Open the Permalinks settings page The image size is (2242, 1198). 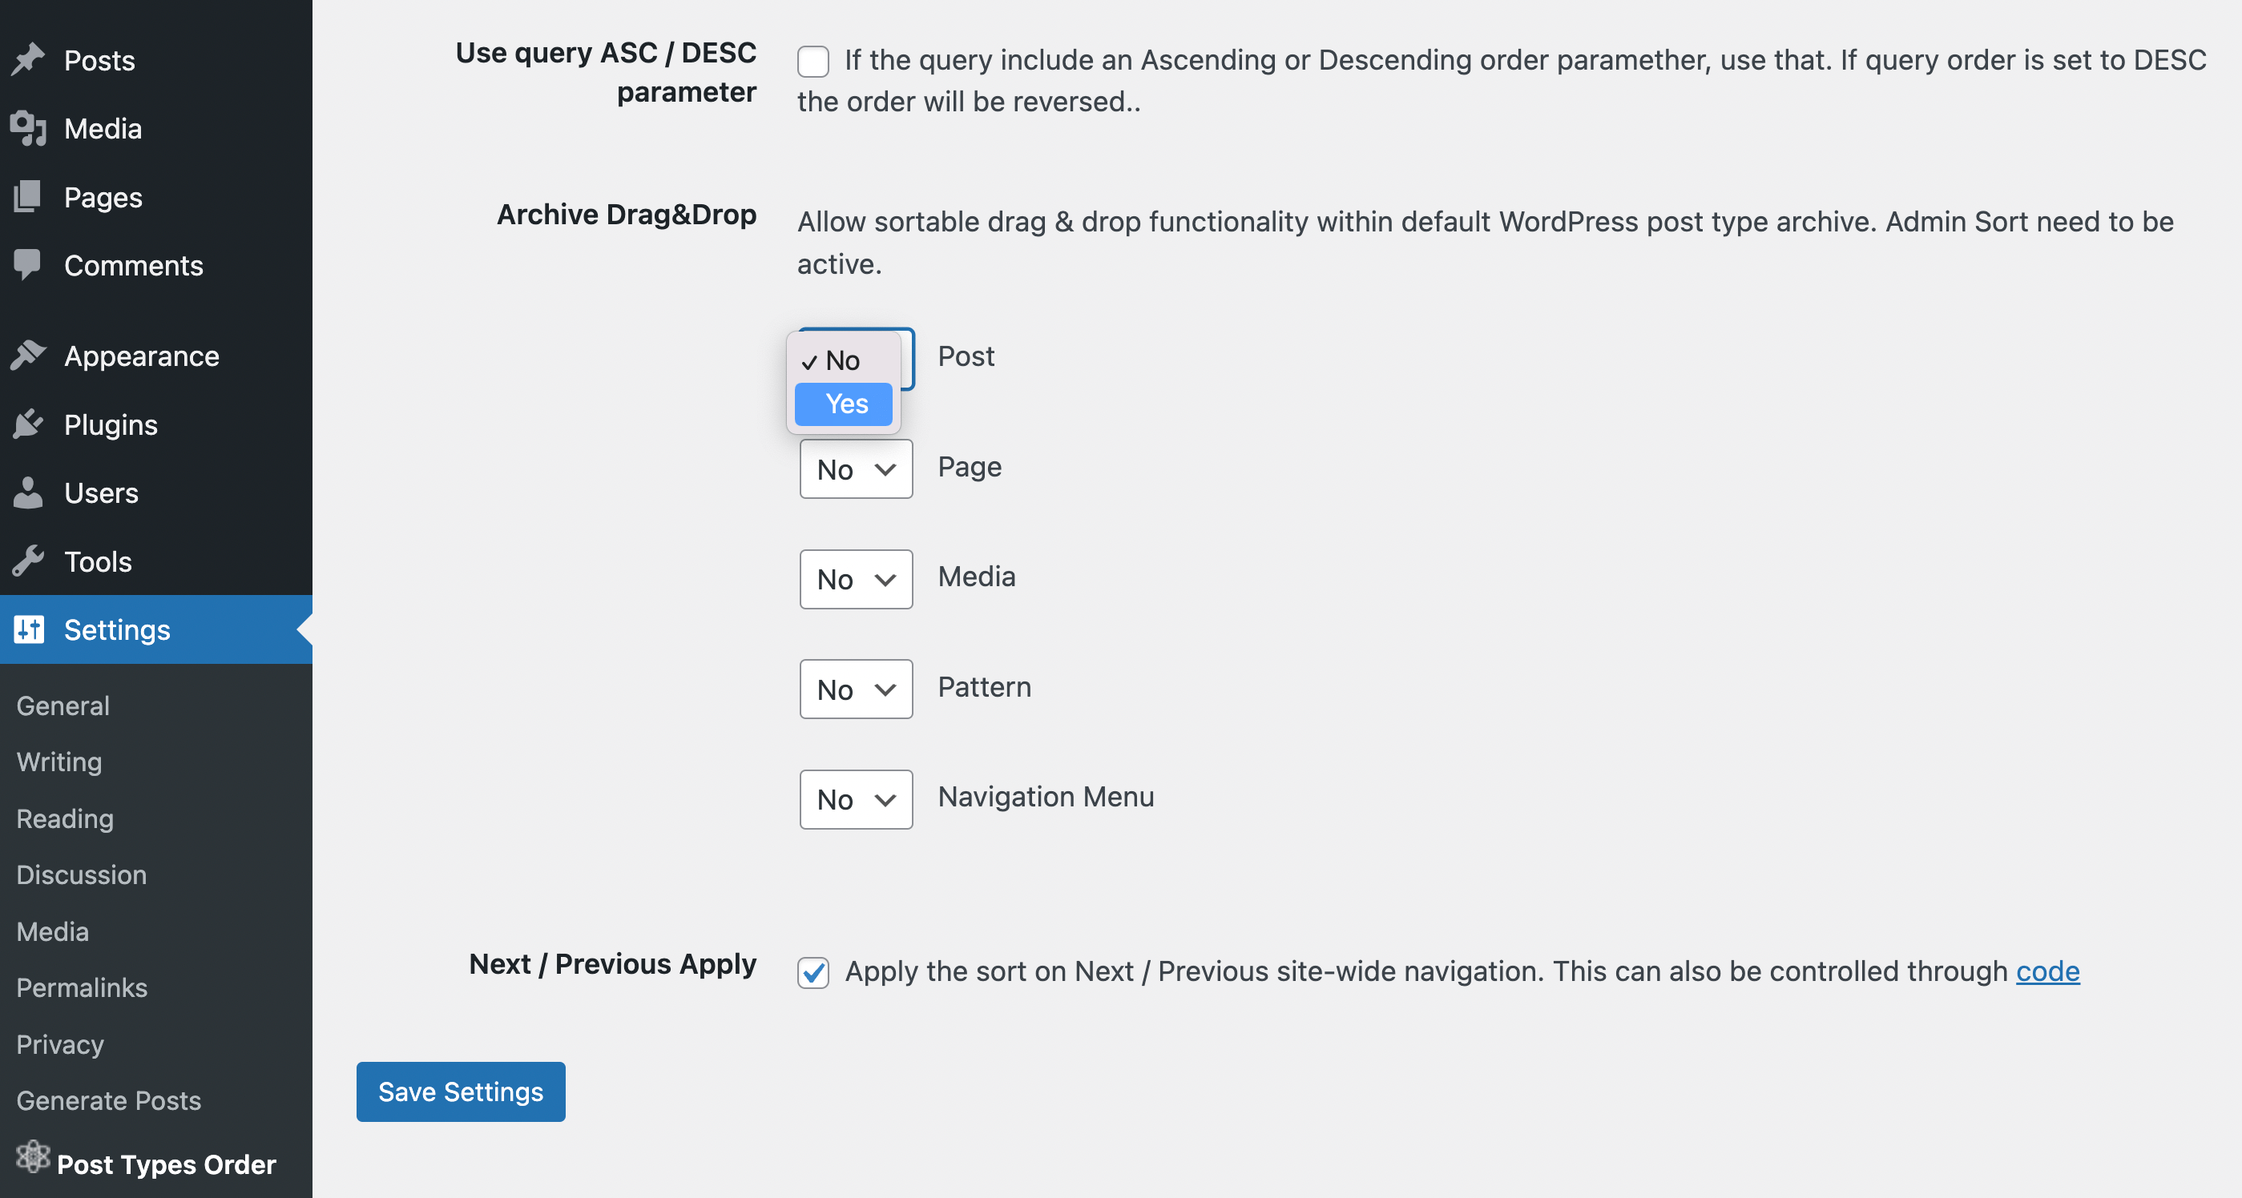81,987
